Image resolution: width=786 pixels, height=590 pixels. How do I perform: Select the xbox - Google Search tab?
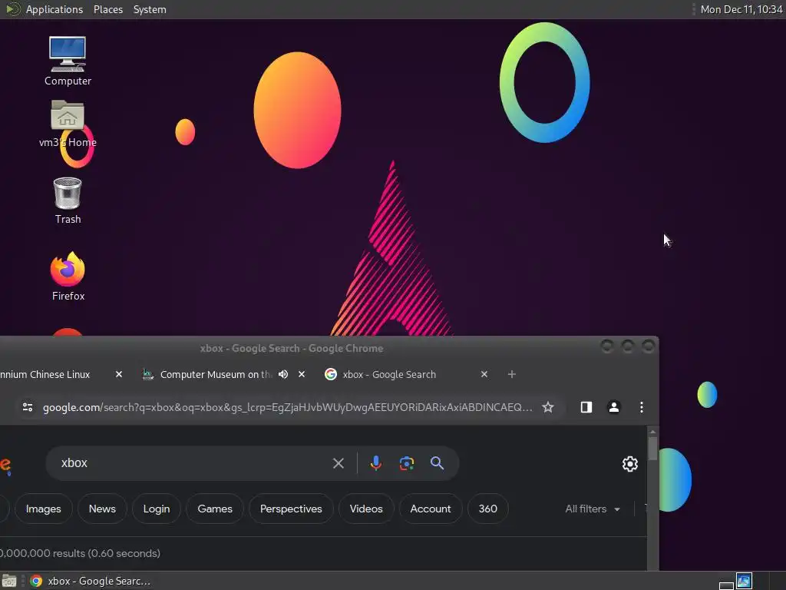click(x=389, y=374)
